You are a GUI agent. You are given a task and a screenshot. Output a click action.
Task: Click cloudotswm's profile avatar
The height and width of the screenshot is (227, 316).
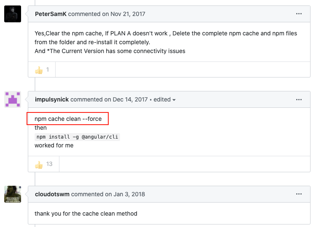[13, 194]
